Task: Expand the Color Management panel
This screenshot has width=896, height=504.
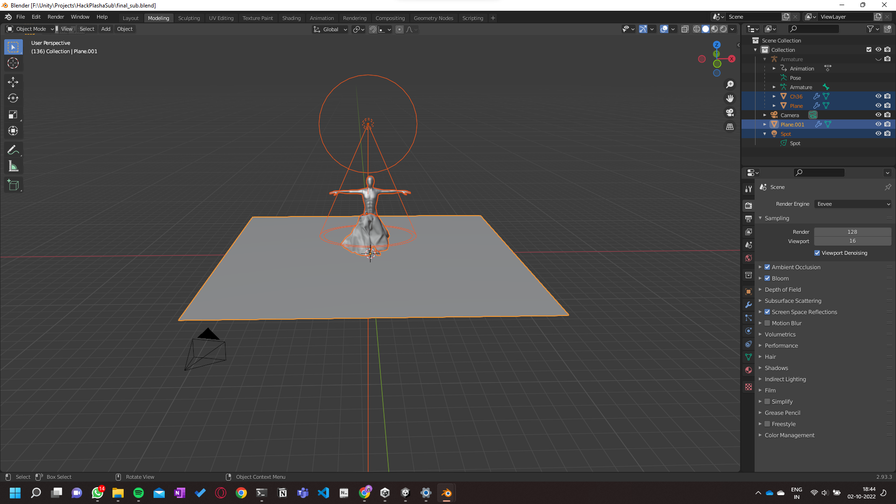Action: 789,435
